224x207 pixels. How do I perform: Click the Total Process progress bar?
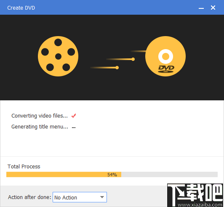(112, 175)
